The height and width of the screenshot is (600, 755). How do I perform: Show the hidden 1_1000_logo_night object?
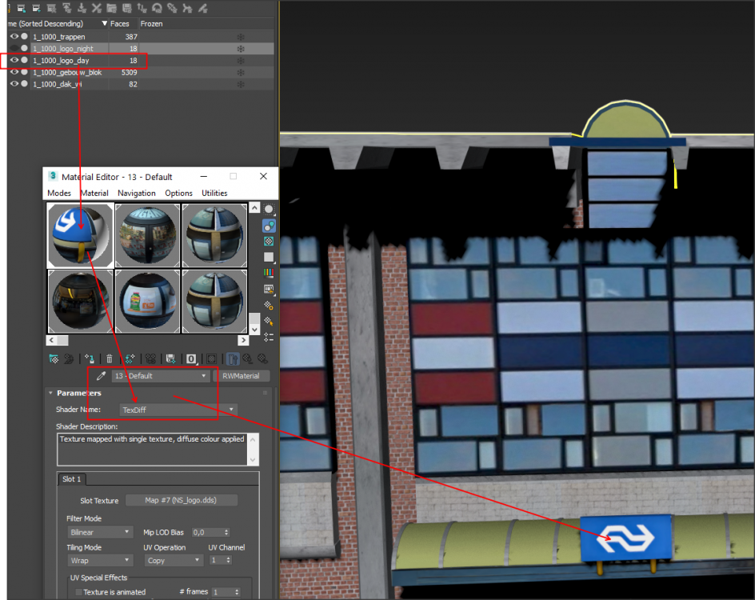(14, 49)
